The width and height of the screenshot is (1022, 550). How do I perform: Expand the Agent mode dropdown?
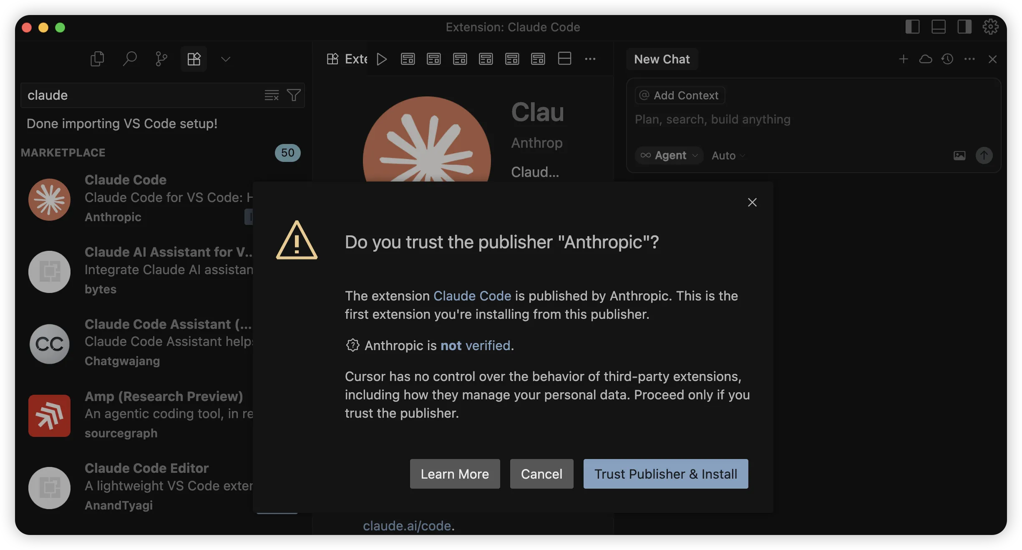tap(669, 156)
